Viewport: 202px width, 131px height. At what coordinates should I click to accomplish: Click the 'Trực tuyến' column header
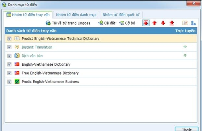[x=185, y=31]
